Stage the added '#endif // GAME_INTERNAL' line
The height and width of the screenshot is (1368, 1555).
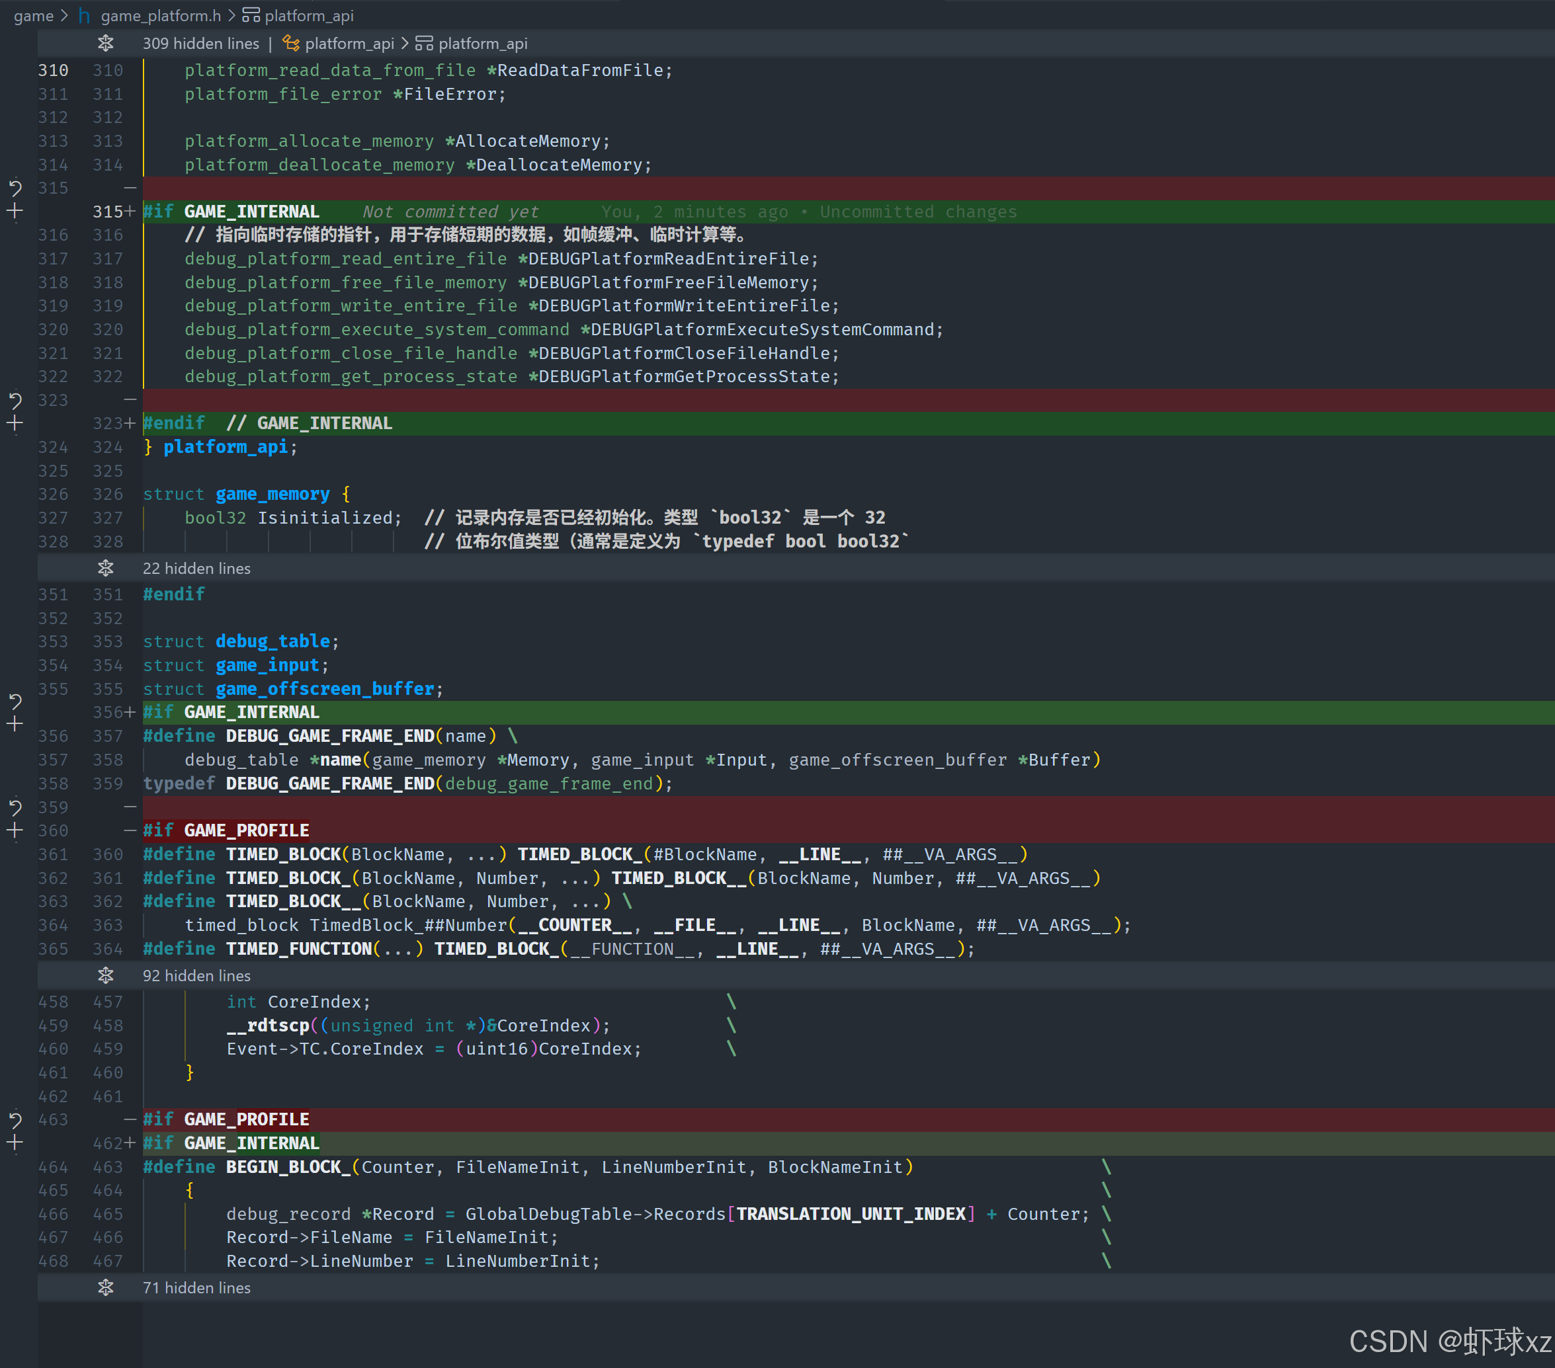pyautogui.click(x=15, y=424)
